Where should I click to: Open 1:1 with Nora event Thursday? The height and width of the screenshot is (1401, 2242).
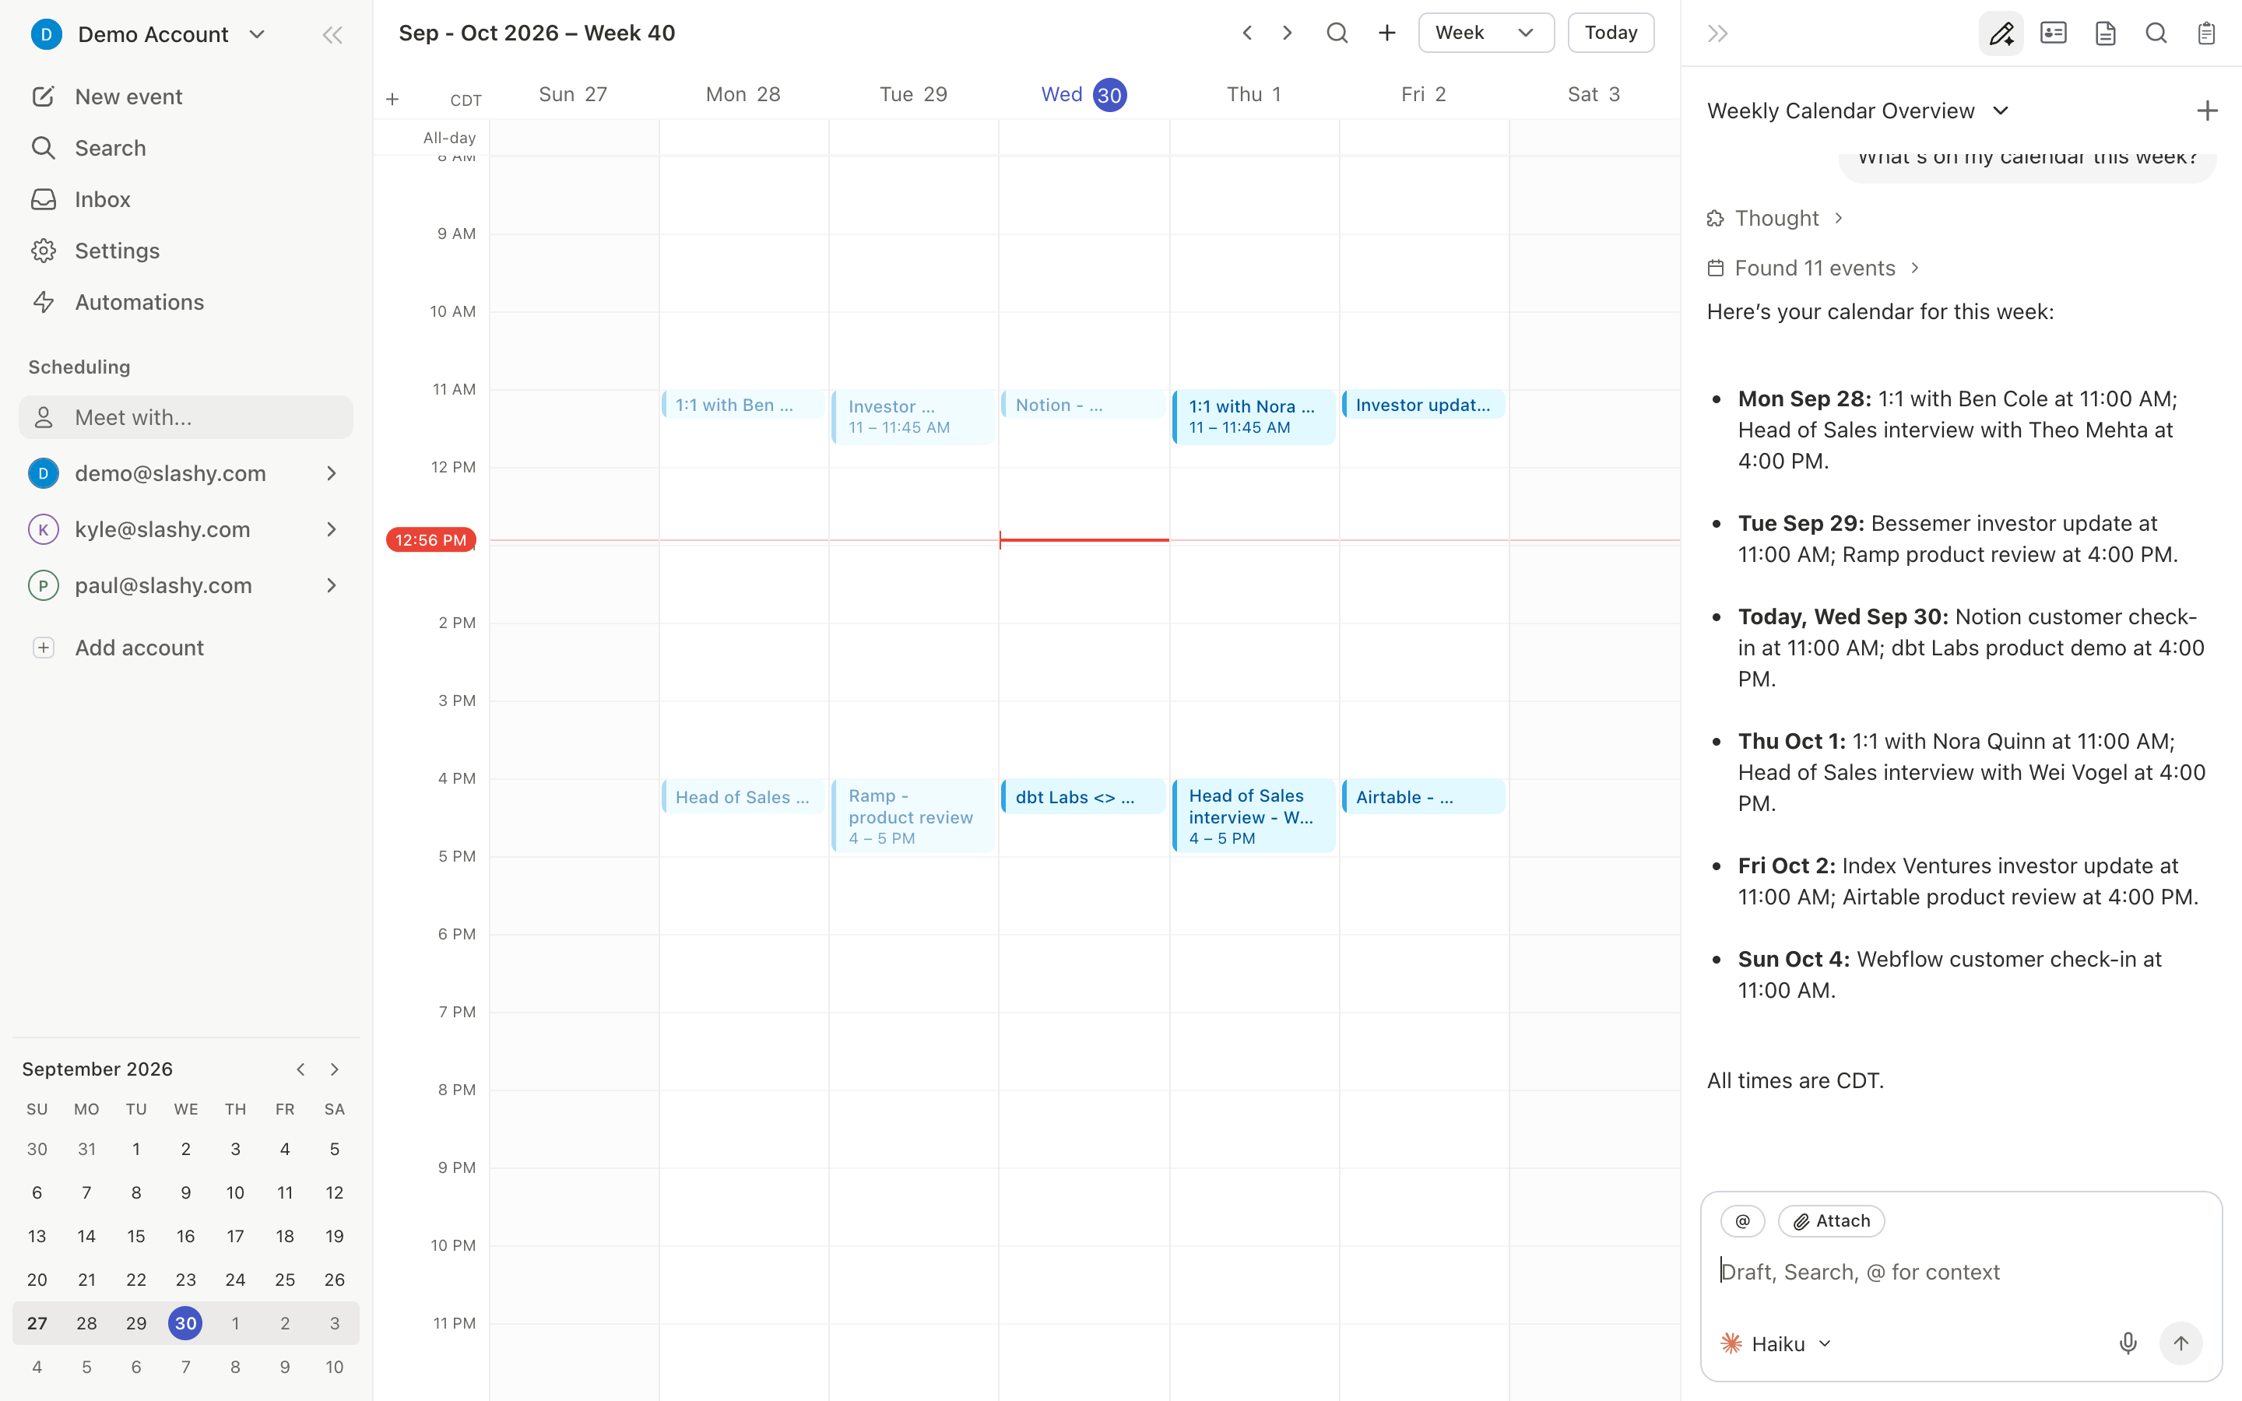pyautogui.click(x=1254, y=417)
